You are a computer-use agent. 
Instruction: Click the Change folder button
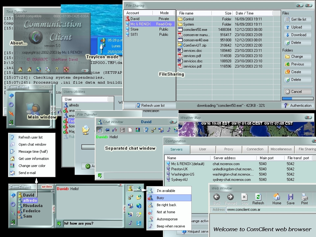(298, 56)
